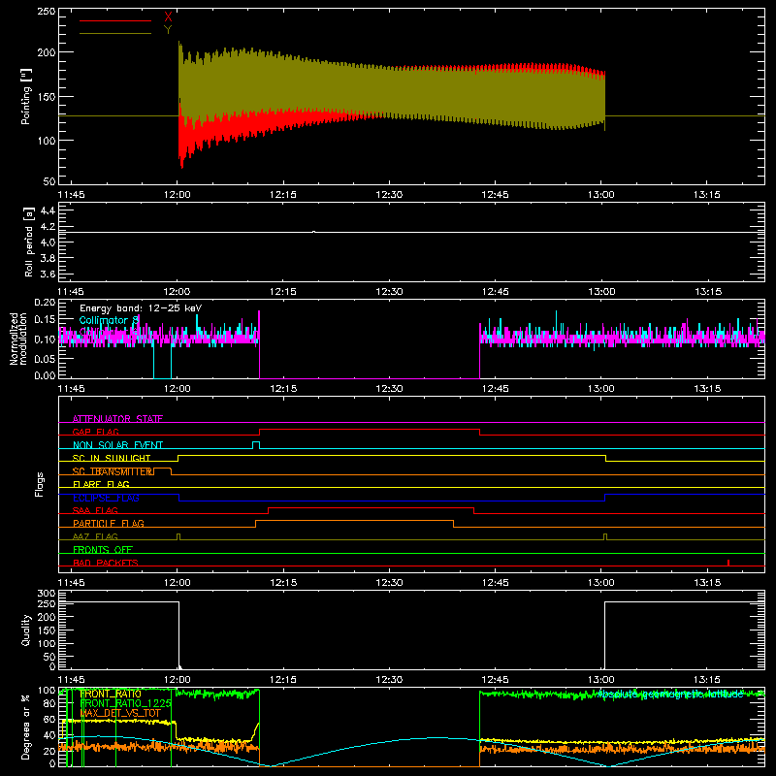The height and width of the screenshot is (776, 776).
Task: Click the ECLIPSE_FLAG label
Action: click(106, 498)
